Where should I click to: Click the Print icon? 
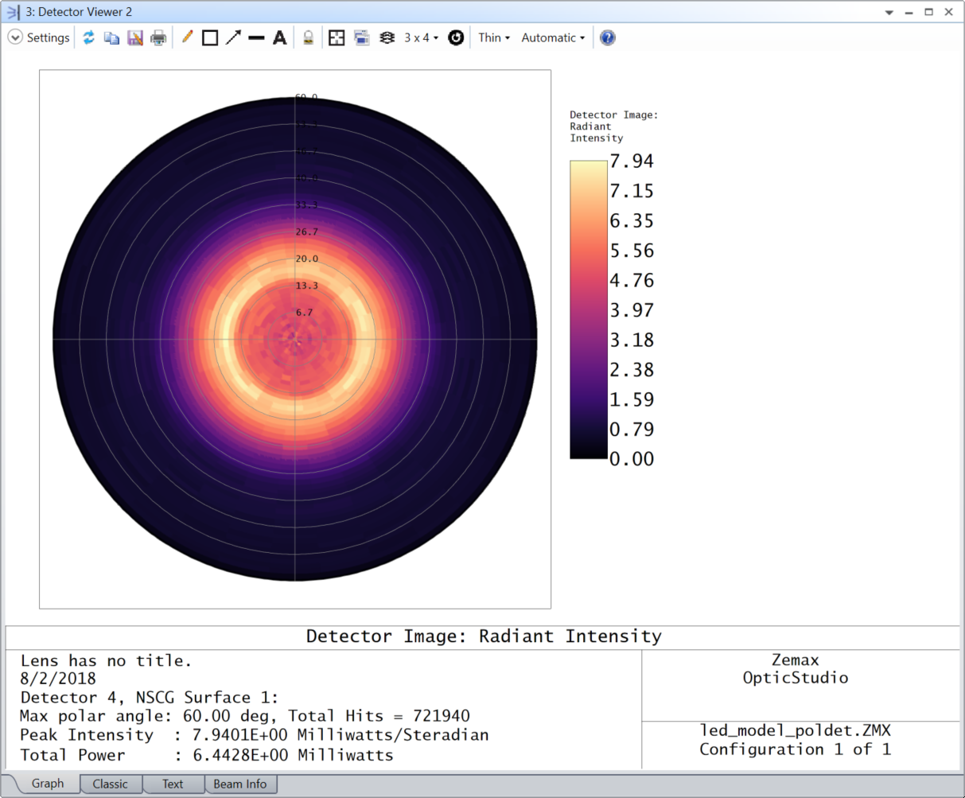tap(158, 37)
